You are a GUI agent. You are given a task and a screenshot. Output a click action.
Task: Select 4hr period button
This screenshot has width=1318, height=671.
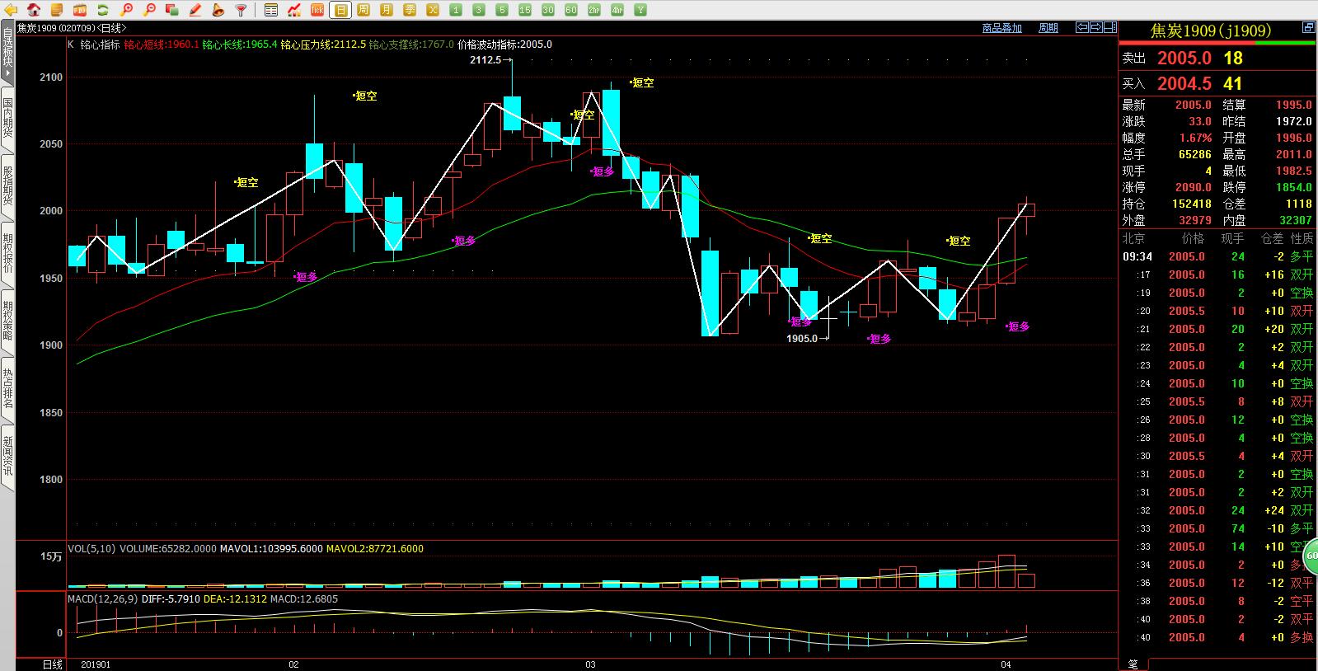[x=617, y=10]
